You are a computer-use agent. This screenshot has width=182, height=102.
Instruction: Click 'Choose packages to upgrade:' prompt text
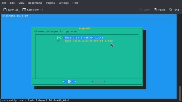point(56,31)
